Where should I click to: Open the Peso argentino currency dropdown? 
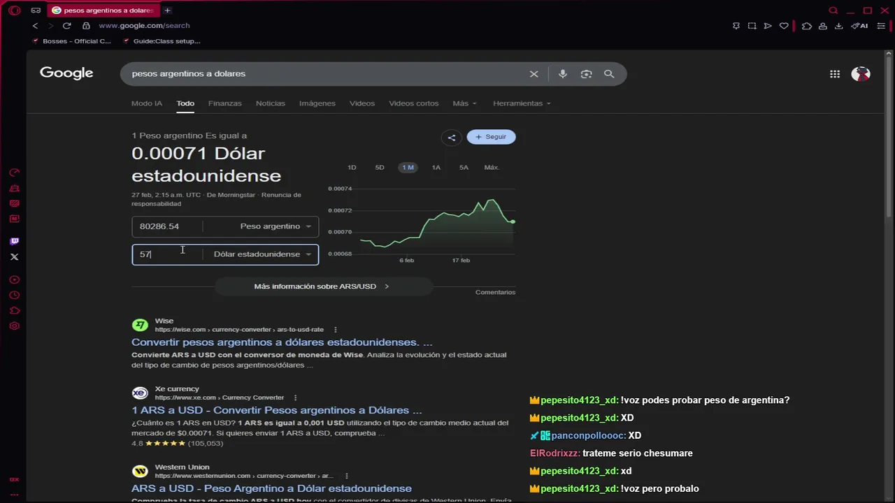pos(275,226)
